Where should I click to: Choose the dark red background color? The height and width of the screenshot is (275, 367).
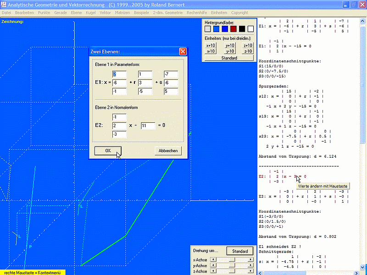click(234, 29)
